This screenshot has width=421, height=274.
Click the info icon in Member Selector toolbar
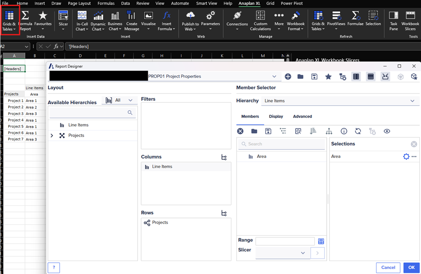point(344,131)
